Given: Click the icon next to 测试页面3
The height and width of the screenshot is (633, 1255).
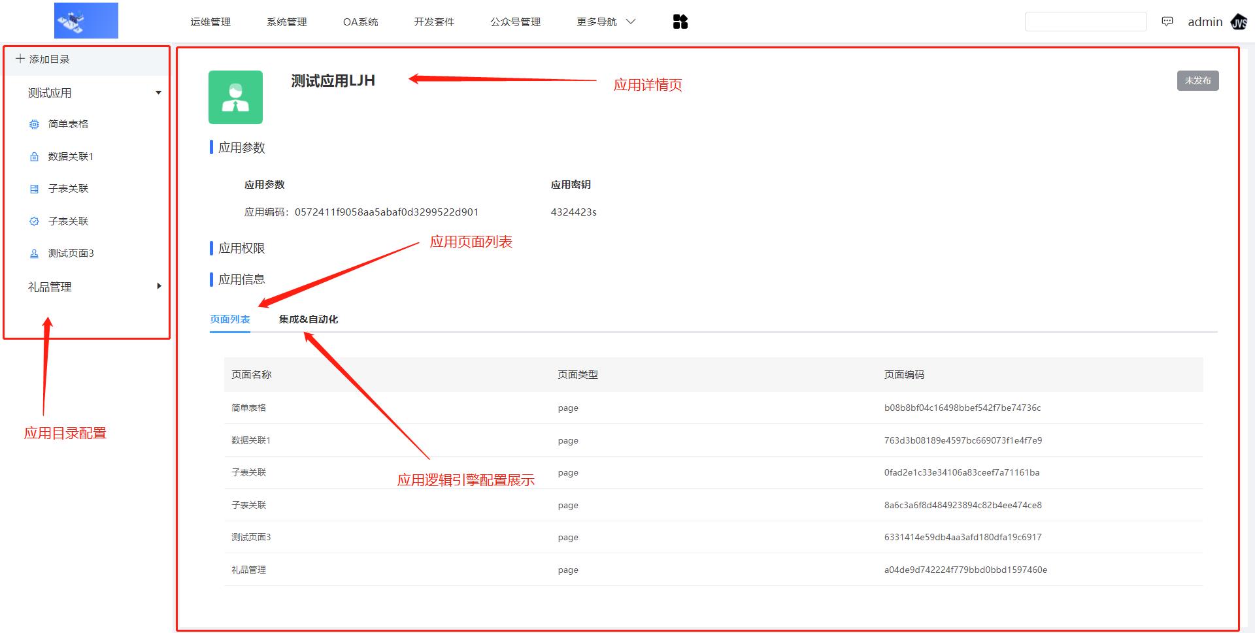Looking at the screenshot, I should pos(35,253).
